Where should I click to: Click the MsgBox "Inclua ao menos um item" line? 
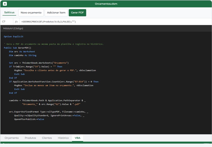54,85
